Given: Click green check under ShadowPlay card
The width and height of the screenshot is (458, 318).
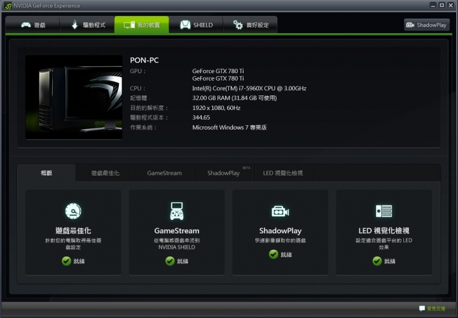Looking at the screenshot, I should [274, 254].
